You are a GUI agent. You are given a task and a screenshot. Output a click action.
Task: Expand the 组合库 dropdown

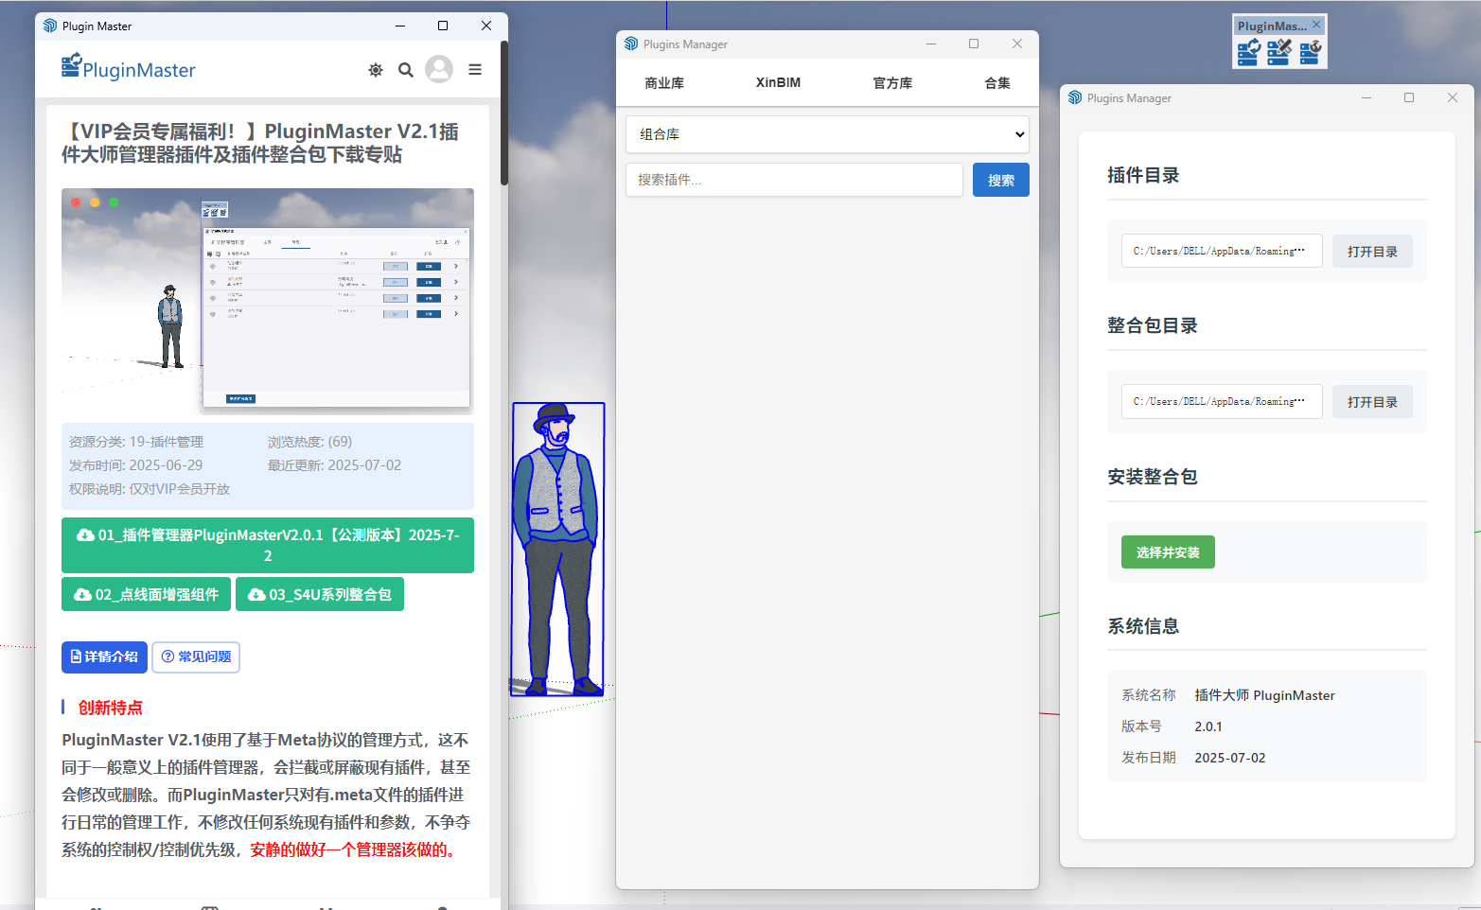click(x=826, y=134)
